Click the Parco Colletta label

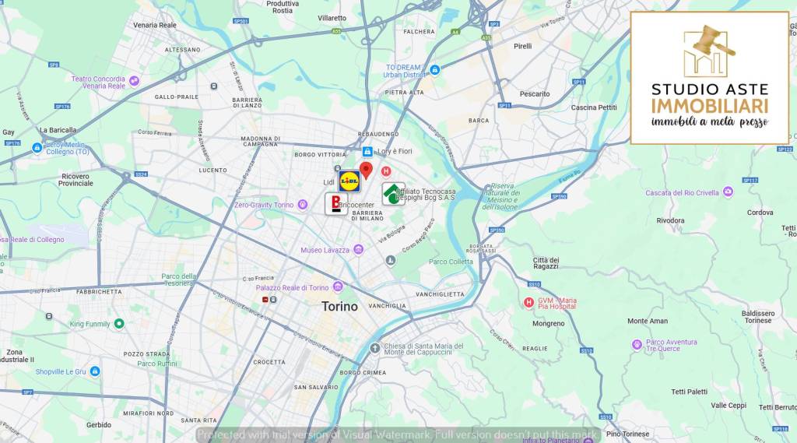(451, 262)
